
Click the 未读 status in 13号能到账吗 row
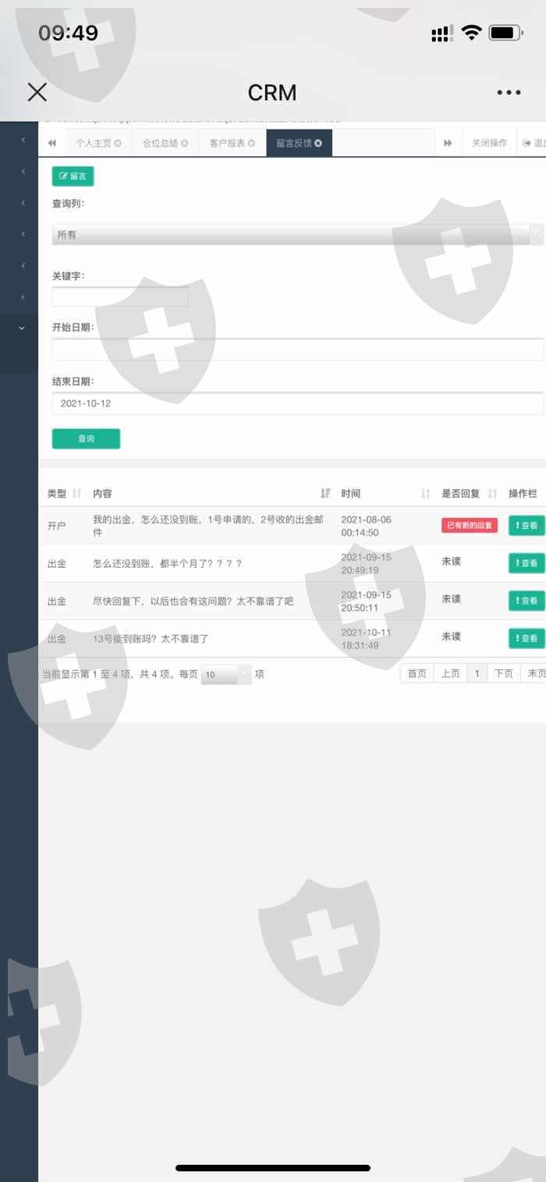coord(451,637)
